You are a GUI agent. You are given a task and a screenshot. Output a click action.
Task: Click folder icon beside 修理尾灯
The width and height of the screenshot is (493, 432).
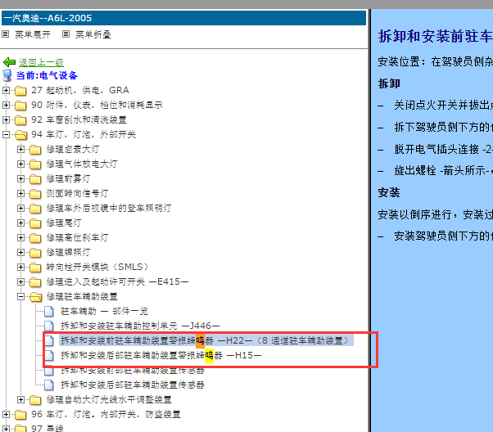point(35,223)
